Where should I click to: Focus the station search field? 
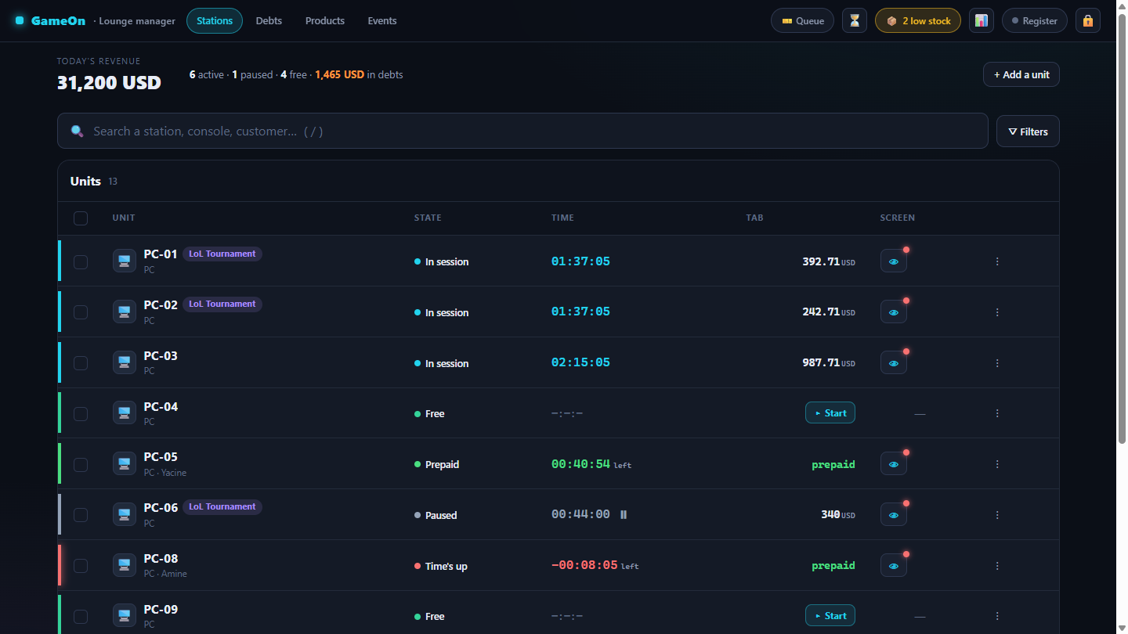coord(522,131)
